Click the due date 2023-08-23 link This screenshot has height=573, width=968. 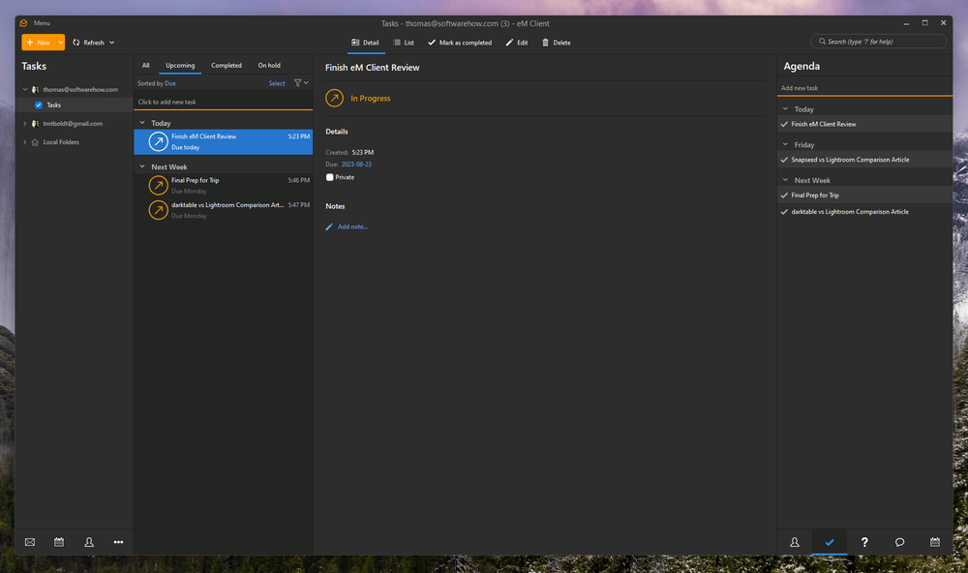point(356,165)
